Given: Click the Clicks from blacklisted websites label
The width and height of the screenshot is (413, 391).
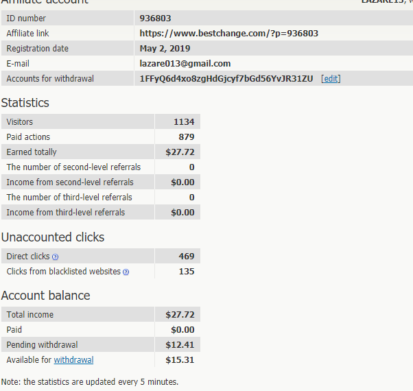Looking at the screenshot, I should [64, 271].
